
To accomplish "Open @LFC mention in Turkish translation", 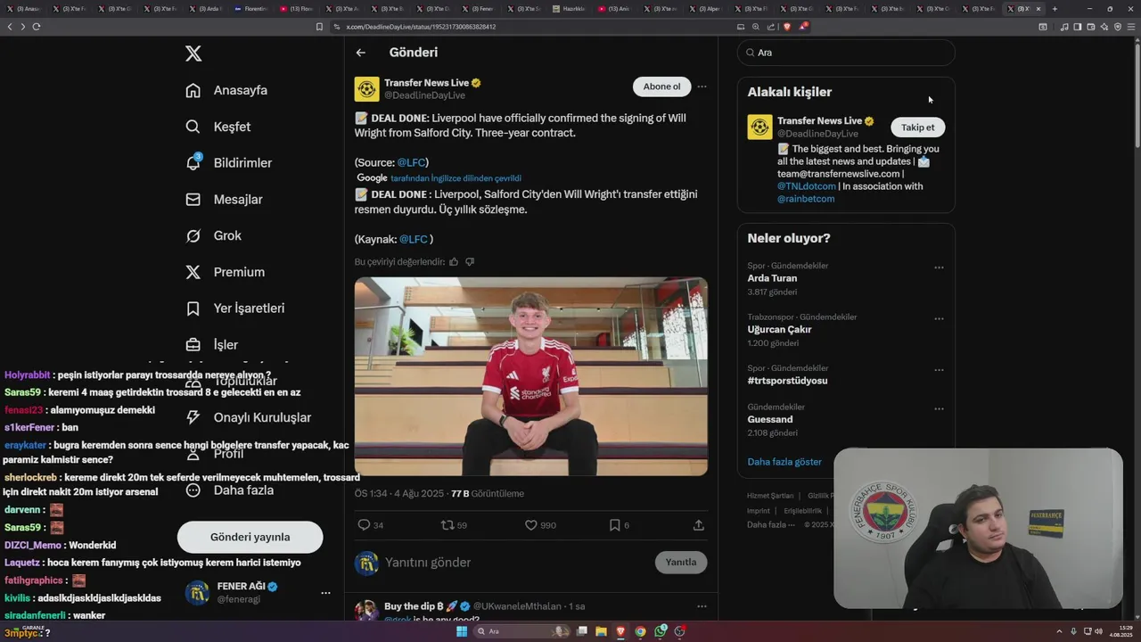I will 414,239.
